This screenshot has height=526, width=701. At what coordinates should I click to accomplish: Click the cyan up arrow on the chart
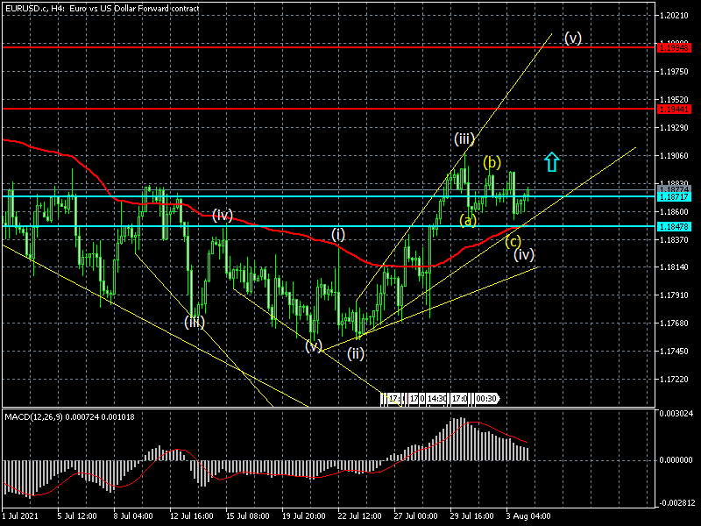click(x=551, y=161)
